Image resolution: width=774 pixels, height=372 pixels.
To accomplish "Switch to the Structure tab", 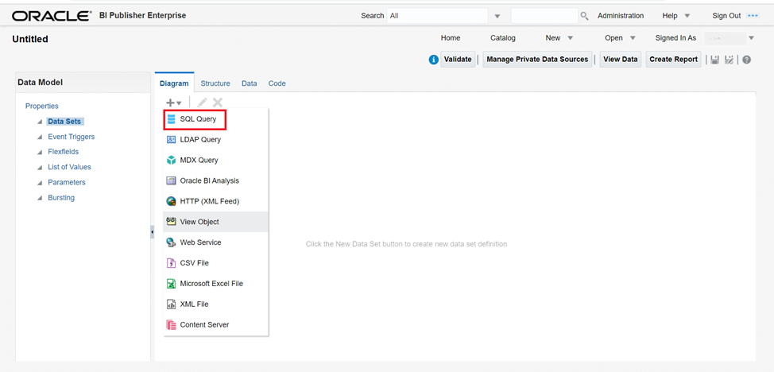I will pos(215,83).
